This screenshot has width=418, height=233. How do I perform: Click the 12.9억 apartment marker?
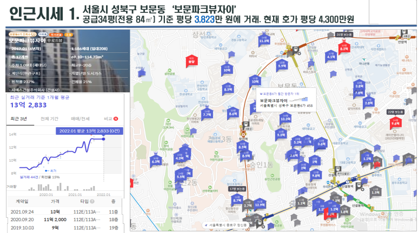click(x=260, y=204)
